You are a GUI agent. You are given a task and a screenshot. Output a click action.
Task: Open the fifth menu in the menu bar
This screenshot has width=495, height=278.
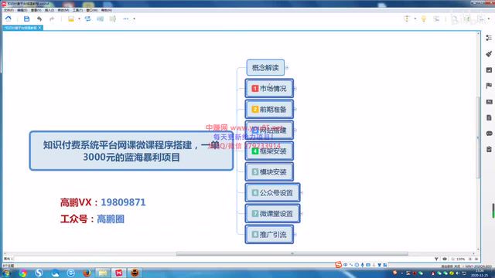pyautogui.click(x=63, y=10)
